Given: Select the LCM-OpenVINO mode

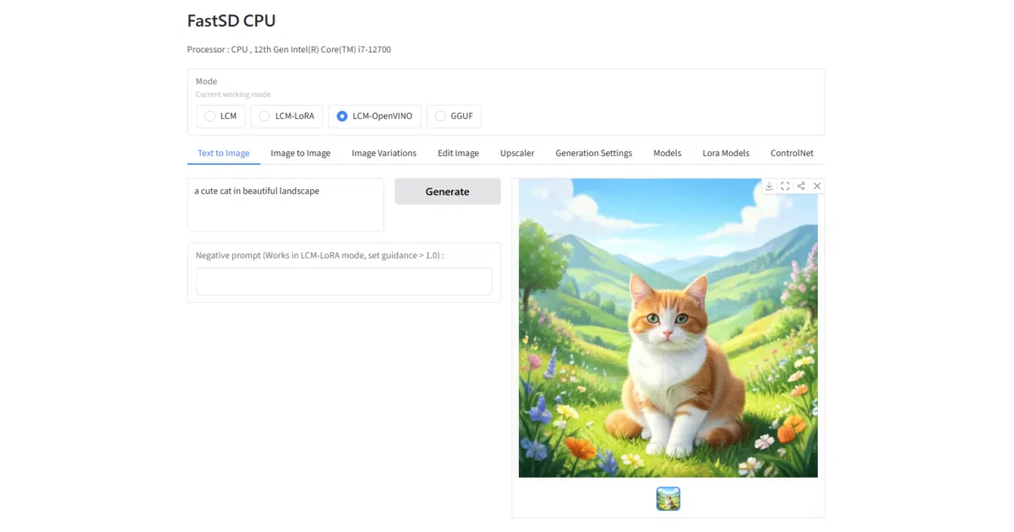Looking at the screenshot, I should pyautogui.click(x=374, y=117).
